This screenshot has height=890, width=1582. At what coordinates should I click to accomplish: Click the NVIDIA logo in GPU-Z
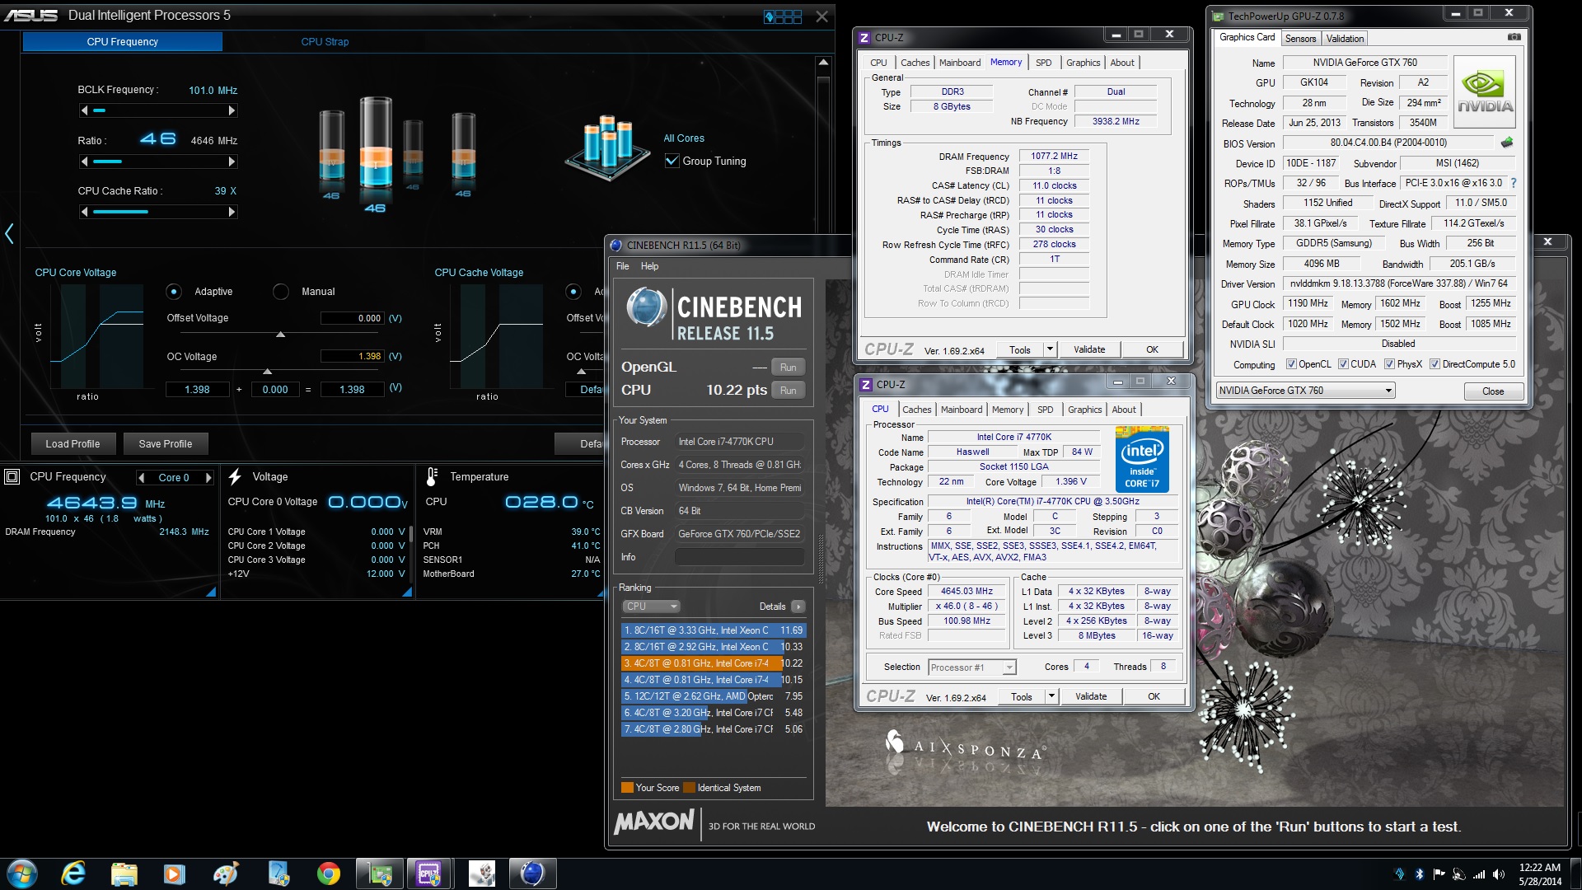coord(1485,91)
